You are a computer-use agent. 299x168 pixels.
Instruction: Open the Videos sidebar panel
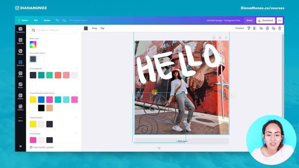(21, 96)
